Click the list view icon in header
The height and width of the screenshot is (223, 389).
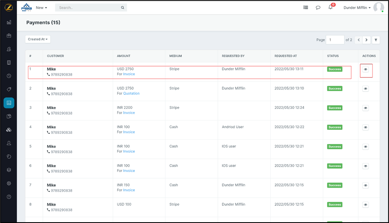coord(306,7)
